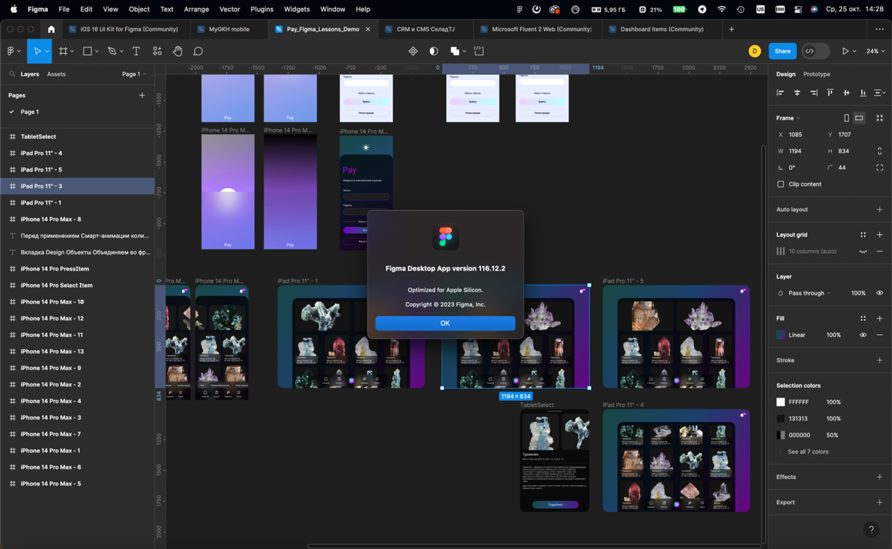
Task: Align right icon in Design panel
Action: [x=813, y=93]
